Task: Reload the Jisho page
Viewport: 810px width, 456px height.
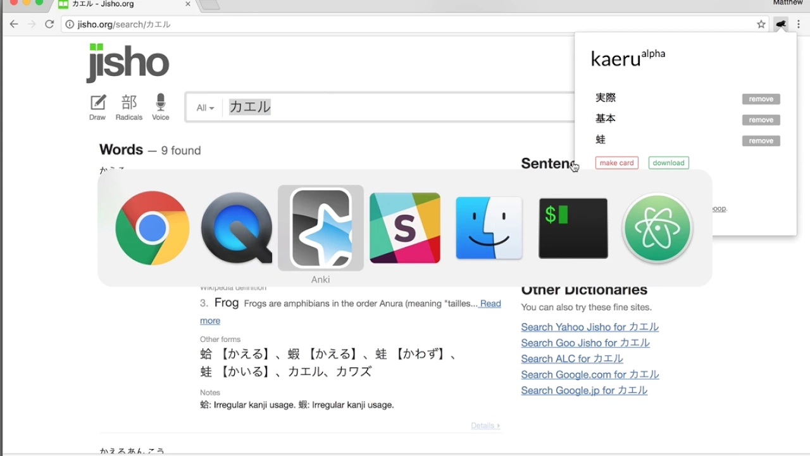Action: (x=49, y=24)
